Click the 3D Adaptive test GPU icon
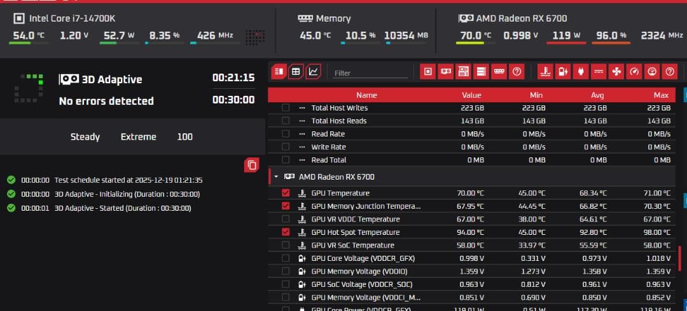 (69, 79)
